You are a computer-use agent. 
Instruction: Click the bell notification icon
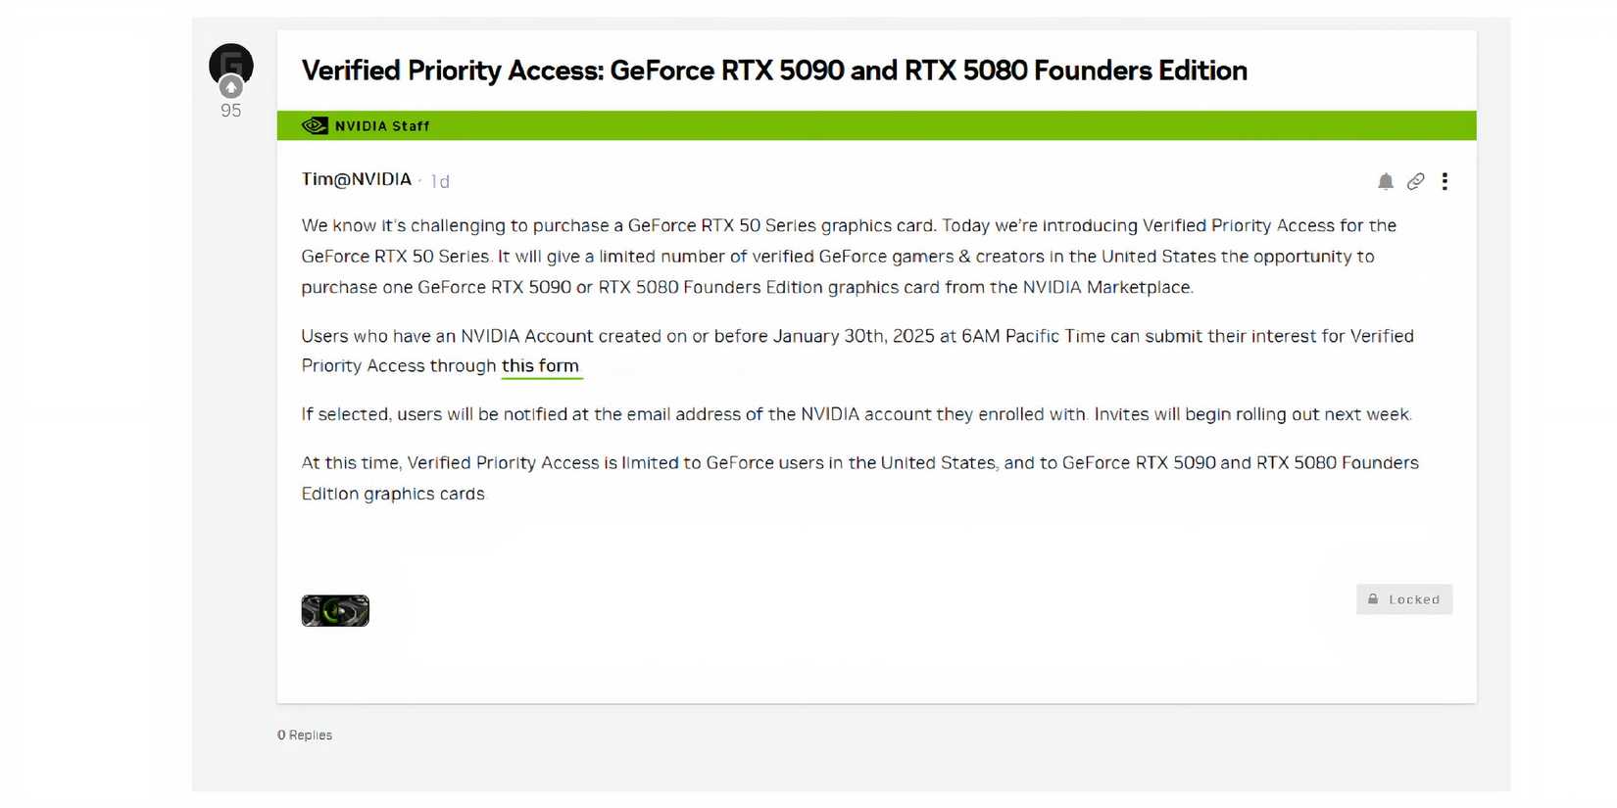tap(1385, 181)
